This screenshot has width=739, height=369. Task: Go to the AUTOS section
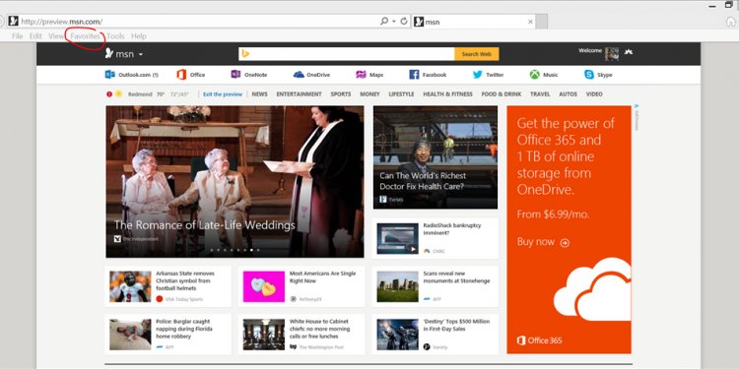[x=568, y=94]
